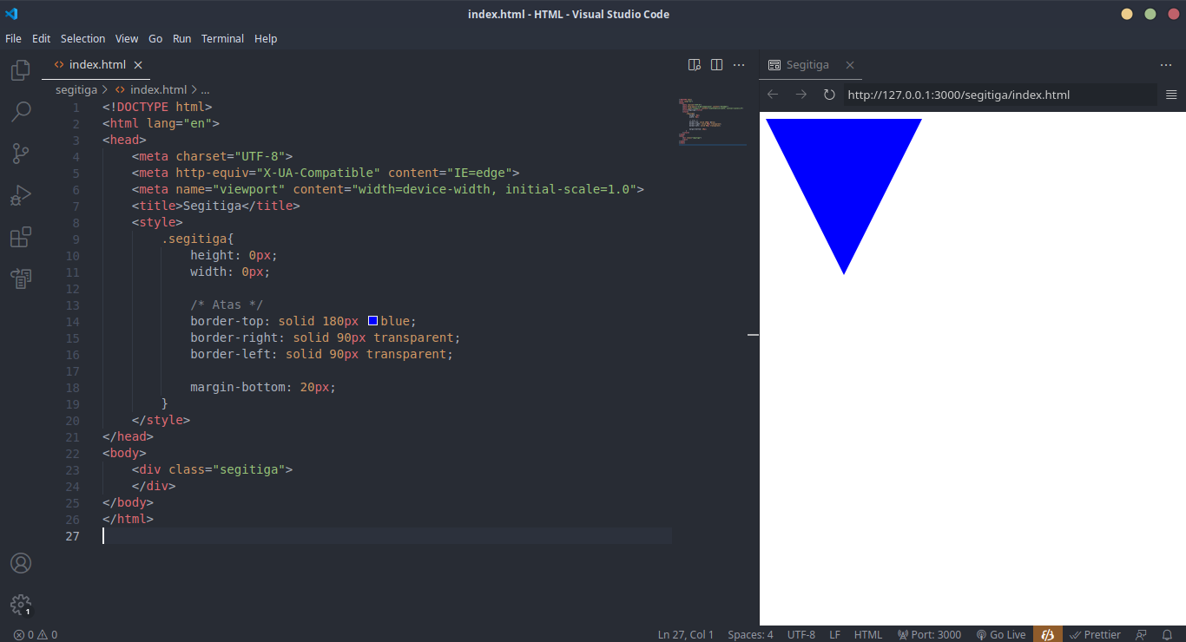1186x642 pixels.
Task: Open the View menu
Action: click(x=127, y=38)
